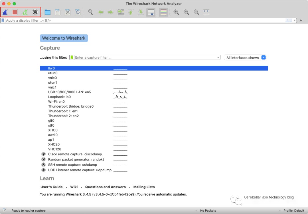Click the USB LAN en5 traffic sparkline
The height and width of the screenshot is (214, 308).
pos(120,92)
